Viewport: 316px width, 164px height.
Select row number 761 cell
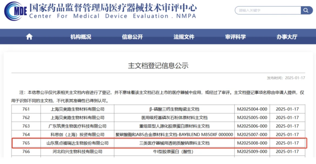26,109
